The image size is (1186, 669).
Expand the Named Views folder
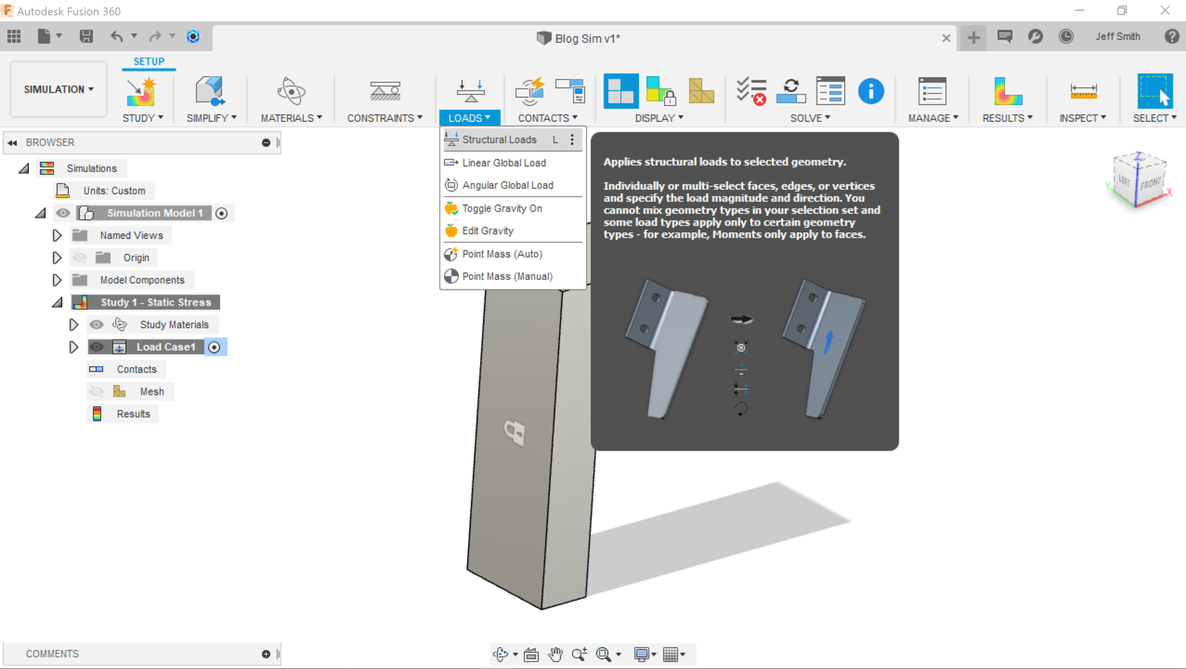(57, 236)
